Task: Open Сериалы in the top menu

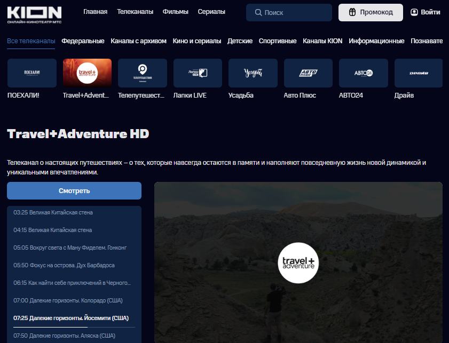Action: [211, 12]
